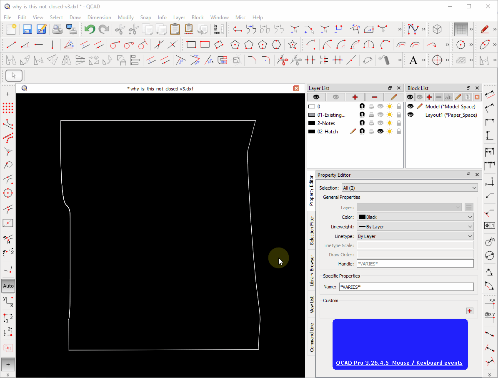The width and height of the screenshot is (498, 378).
Task: Click the Undo icon
Action: (89, 29)
